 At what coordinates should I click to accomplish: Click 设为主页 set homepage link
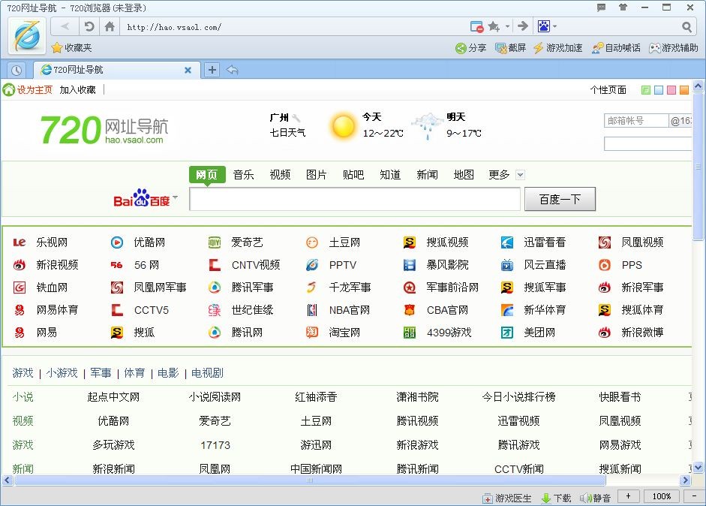[x=35, y=90]
